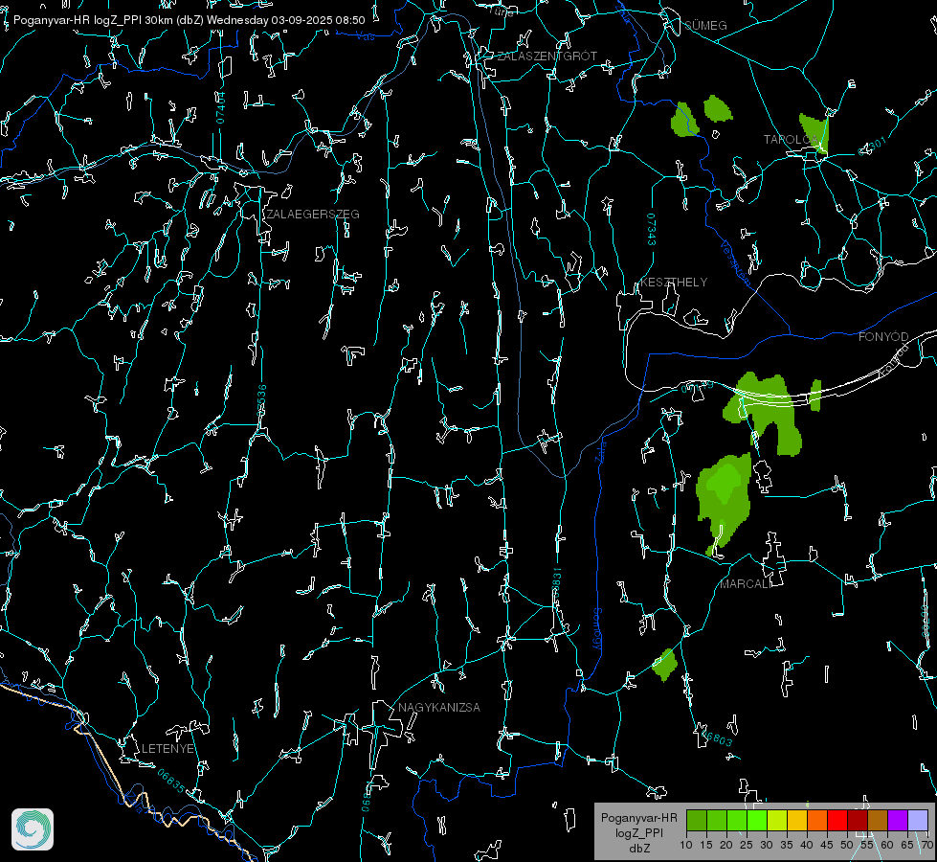Click the dark red 50-55 dBZ swatch

point(858,820)
